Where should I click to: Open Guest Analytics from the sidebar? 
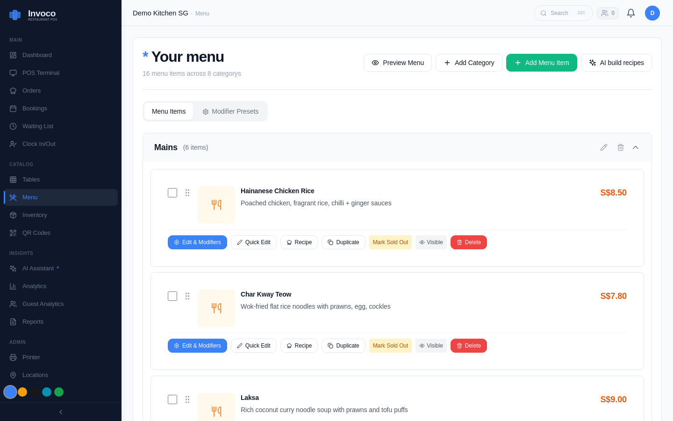(x=43, y=304)
